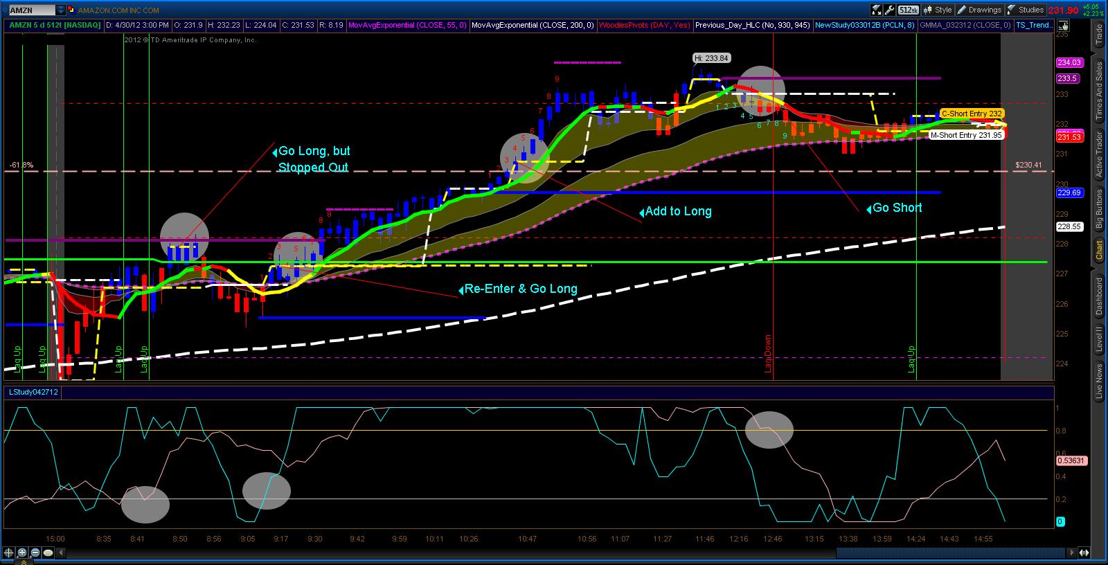1108x565 pixels.
Task: Select the MovAvgExponential (CLOSE, 200, 0) study label
Action: point(532,25)
